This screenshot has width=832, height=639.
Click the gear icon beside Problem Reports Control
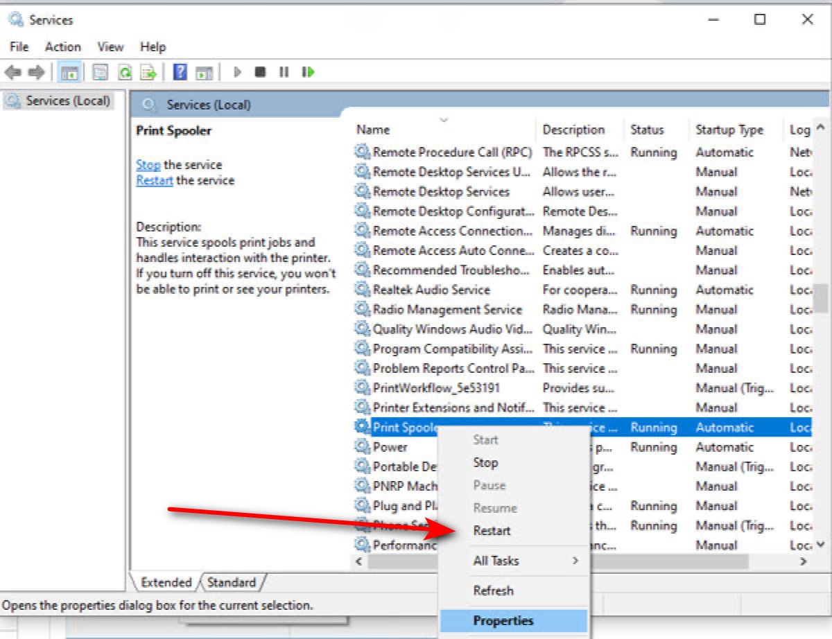(362, 368)
